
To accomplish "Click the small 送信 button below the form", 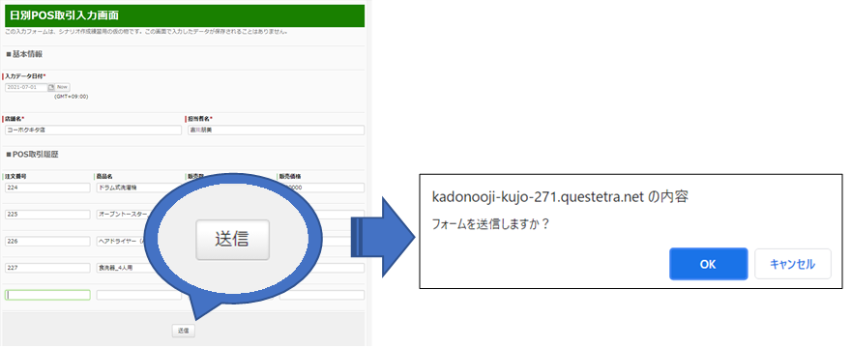I will coord(184,331).
